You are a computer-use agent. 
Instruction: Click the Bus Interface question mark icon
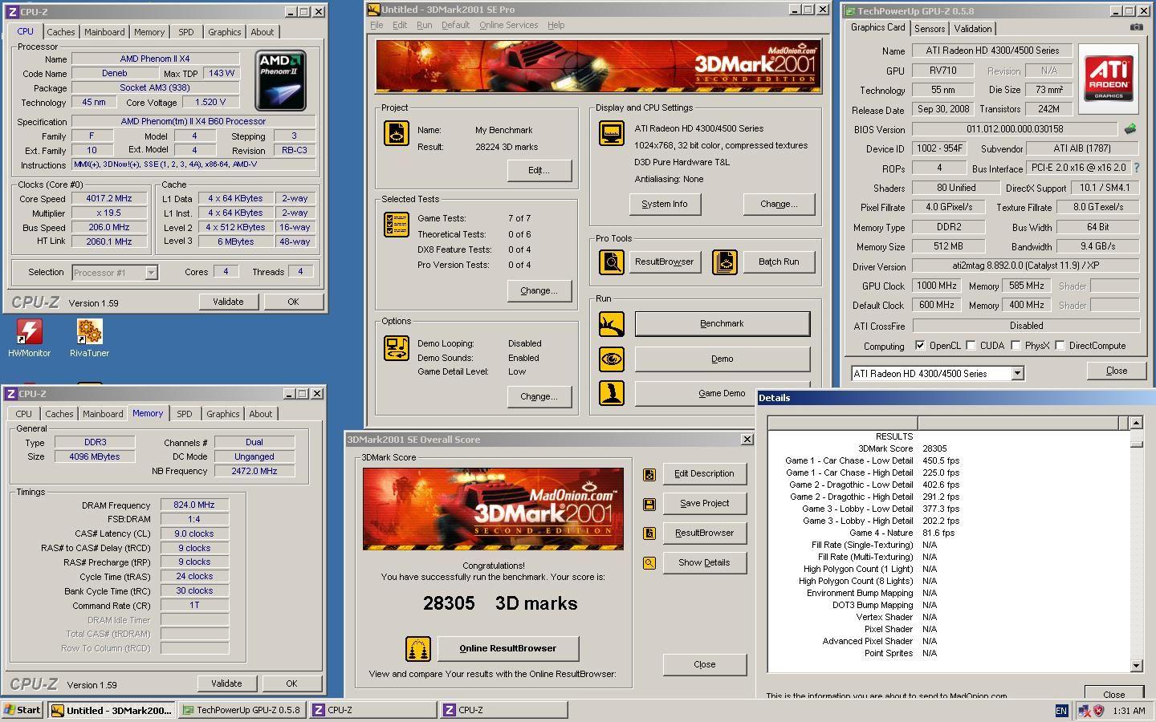(1136, 168)
